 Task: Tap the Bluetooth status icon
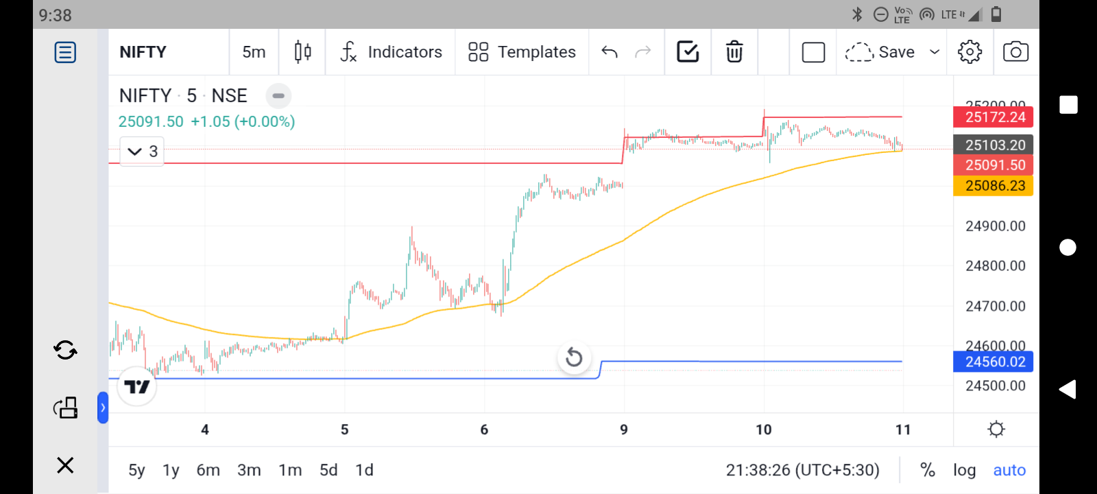[x=857, y=14]
